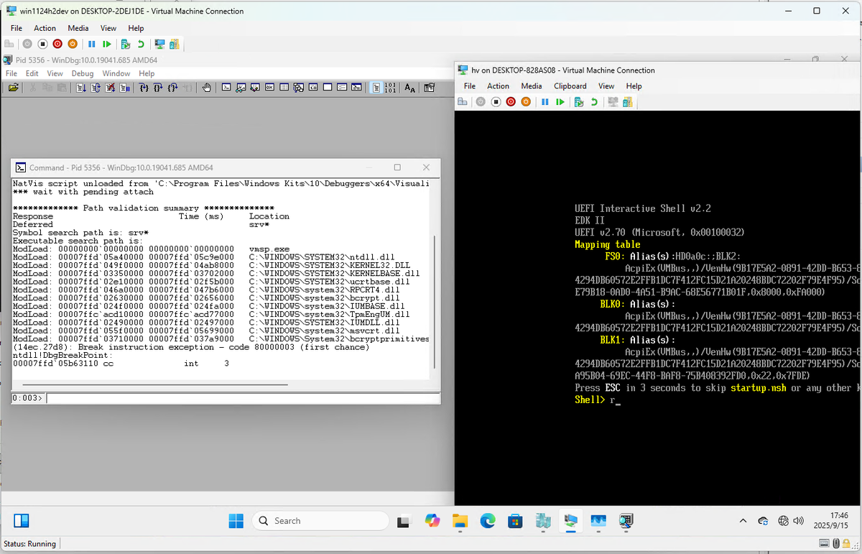Open Microsoft Edge from the guest taskbar

(488, 521)
